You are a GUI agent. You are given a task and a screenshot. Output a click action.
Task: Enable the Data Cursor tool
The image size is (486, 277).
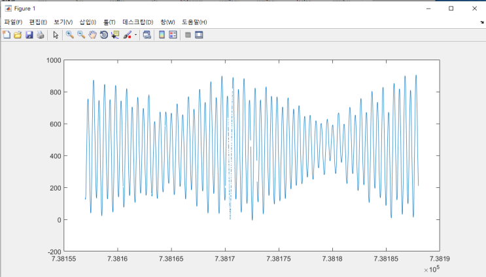click(x=115, y=35)
